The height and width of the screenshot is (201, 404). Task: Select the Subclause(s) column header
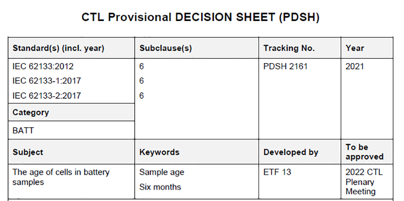tap(166, 48)
